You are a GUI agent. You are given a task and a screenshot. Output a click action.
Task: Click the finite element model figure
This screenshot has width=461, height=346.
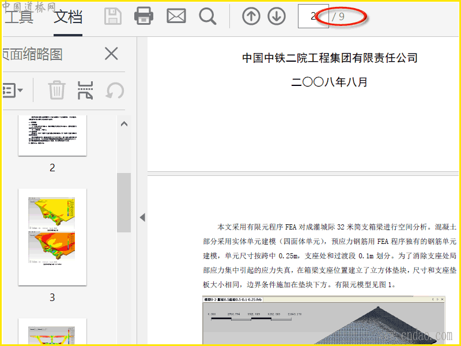pos(324,320)
